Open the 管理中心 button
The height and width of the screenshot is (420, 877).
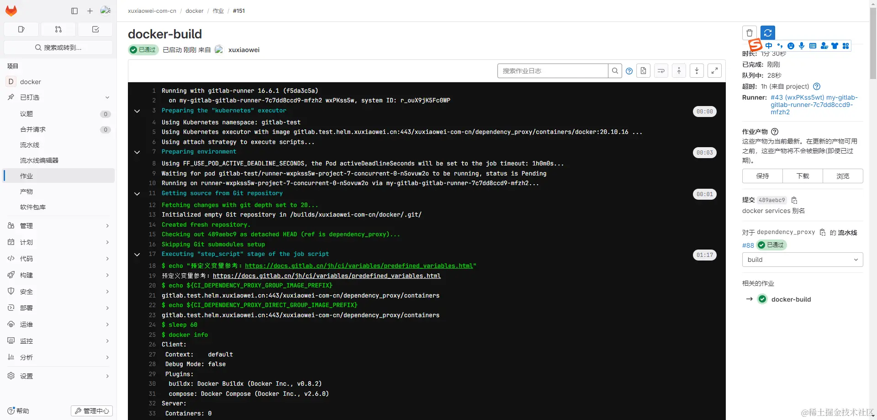point(92,411)
